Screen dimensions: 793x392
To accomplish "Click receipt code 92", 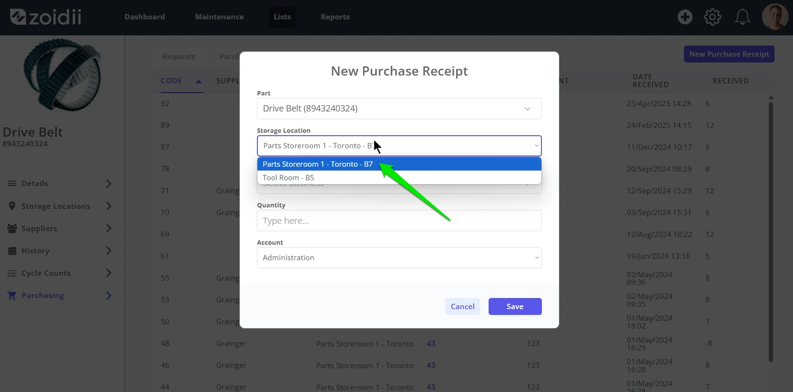I will [x=165, y=104].
